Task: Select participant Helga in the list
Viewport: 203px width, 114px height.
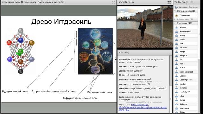Action: coord(186,52)
